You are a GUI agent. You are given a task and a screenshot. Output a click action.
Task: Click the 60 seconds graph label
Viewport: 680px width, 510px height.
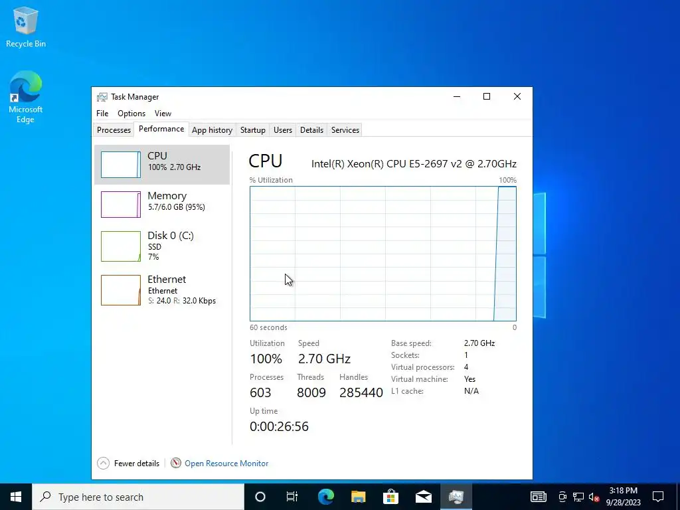click(x=268, y=327)
